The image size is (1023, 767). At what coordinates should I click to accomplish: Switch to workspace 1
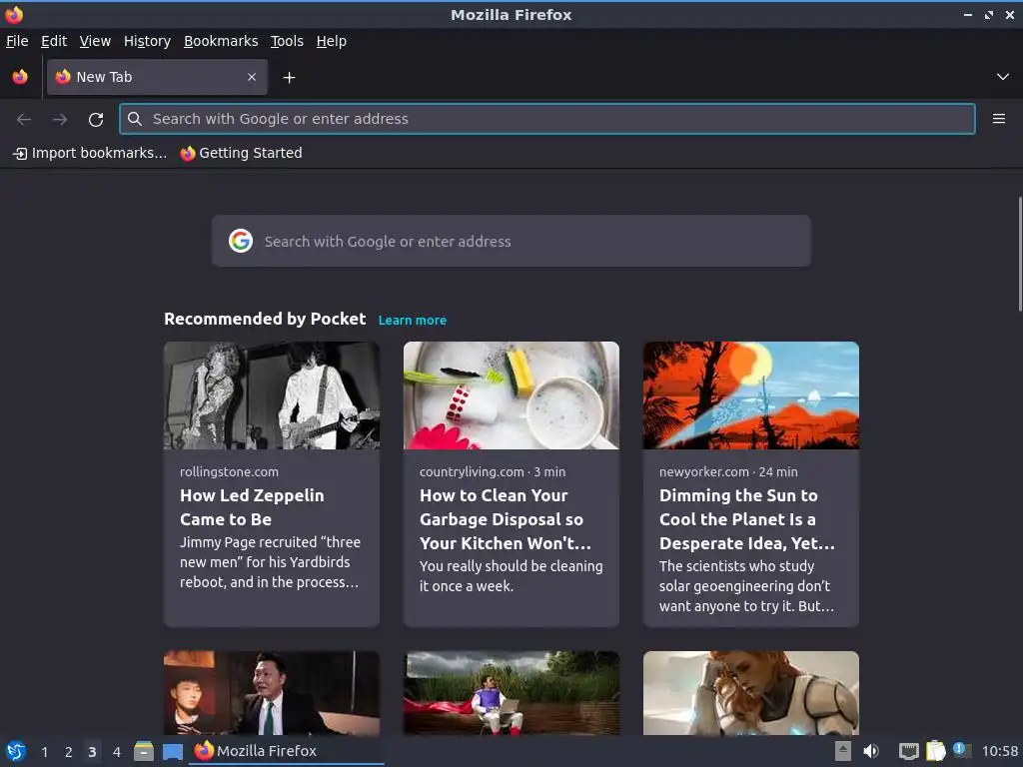(44, 752)
